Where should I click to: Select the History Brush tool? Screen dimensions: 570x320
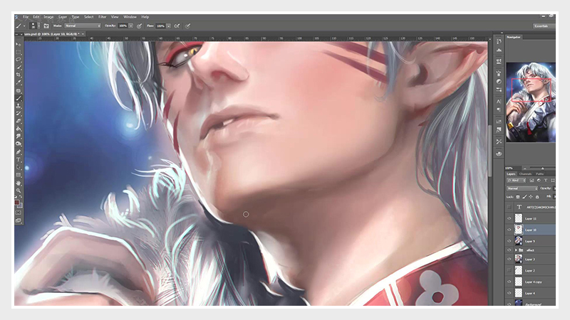click(19, 114)
